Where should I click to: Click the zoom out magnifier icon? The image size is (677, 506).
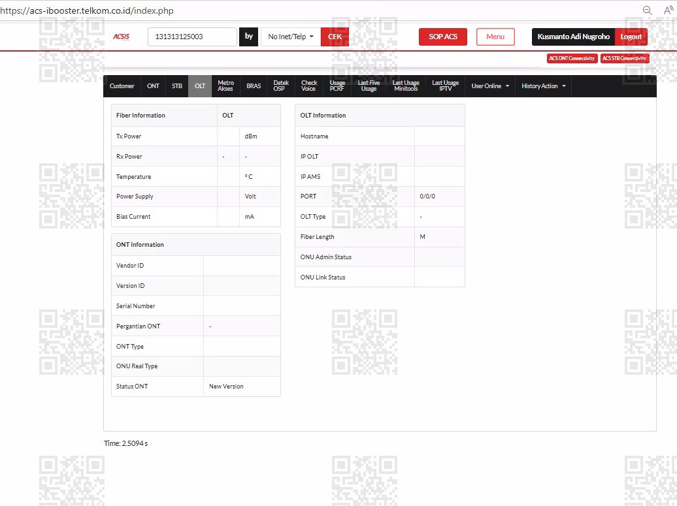click(x=647, y=10)
